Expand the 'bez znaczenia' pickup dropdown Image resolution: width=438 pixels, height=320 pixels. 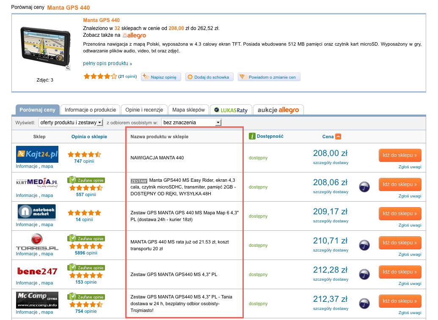tap(191, 123)
